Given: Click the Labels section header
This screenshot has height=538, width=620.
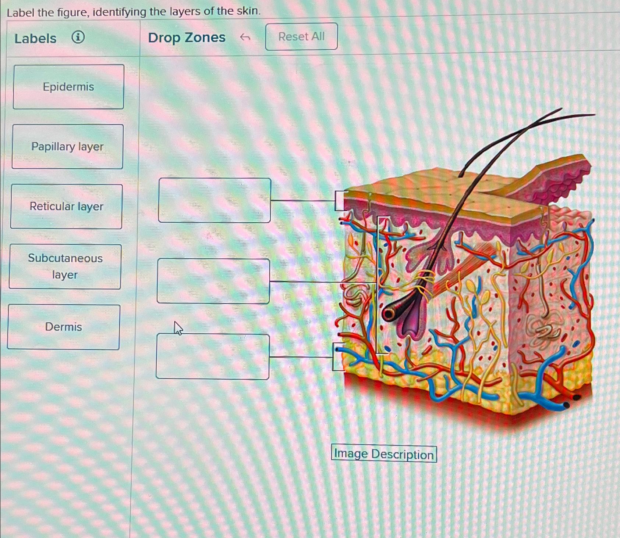Looking at the screenshot, I should (x=35, y=37).
